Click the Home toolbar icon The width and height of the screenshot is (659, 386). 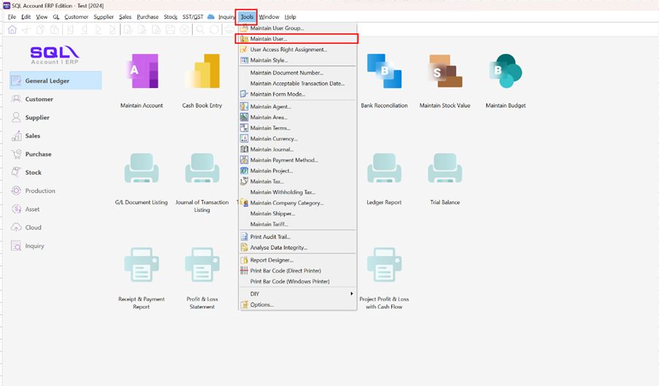[12, 30]
